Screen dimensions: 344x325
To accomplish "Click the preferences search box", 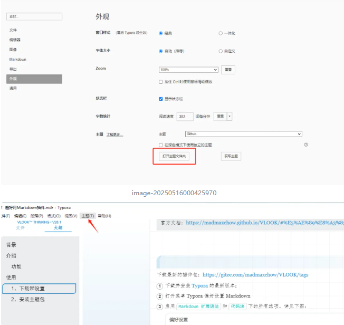I will pos(34,16).
